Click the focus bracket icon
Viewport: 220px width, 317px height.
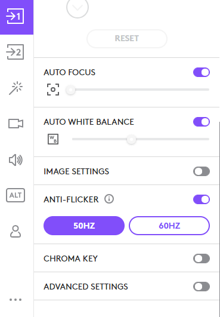coord(53,90)
